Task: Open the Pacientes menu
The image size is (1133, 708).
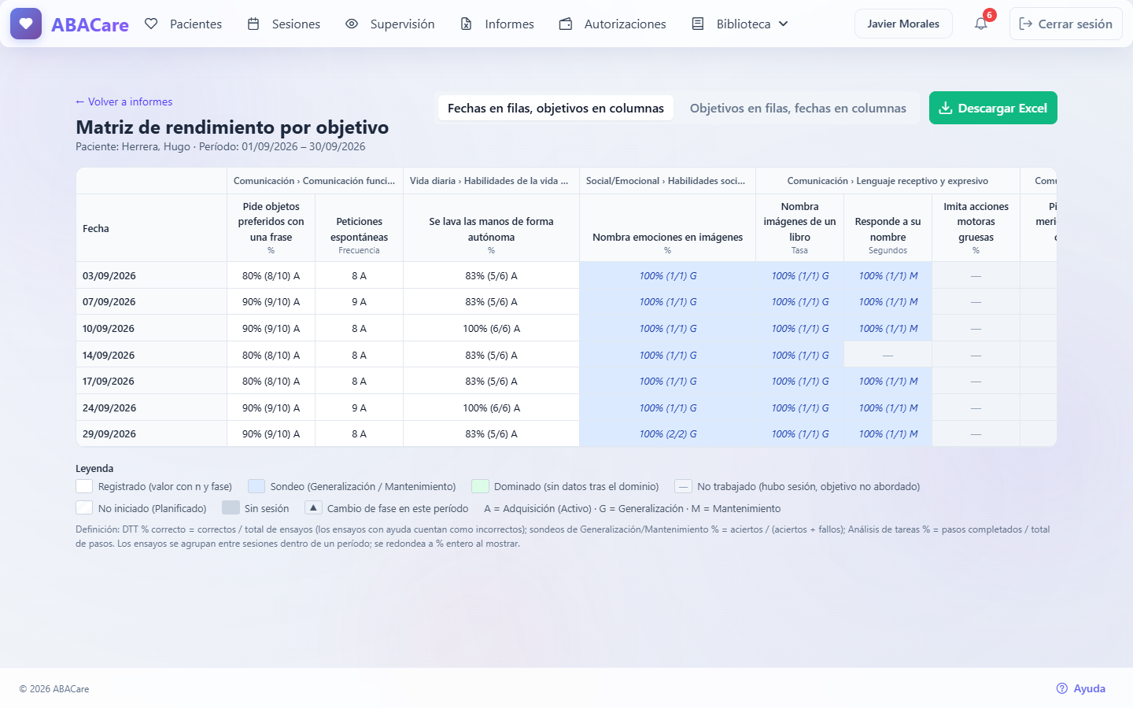Action: click(183, 24)
